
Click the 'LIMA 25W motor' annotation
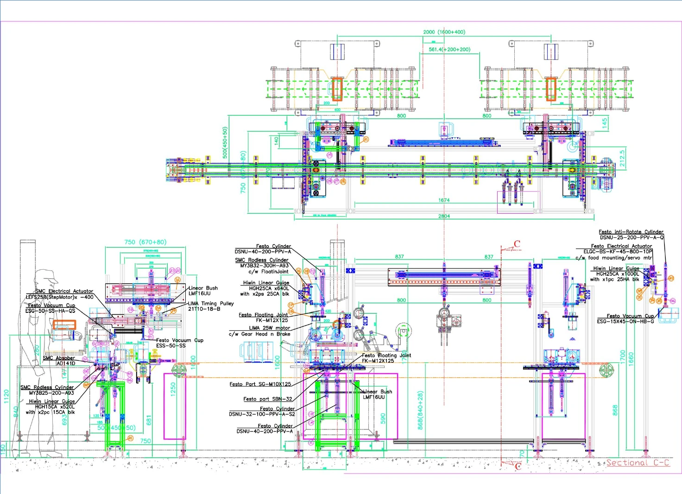(x=270, y=328)
